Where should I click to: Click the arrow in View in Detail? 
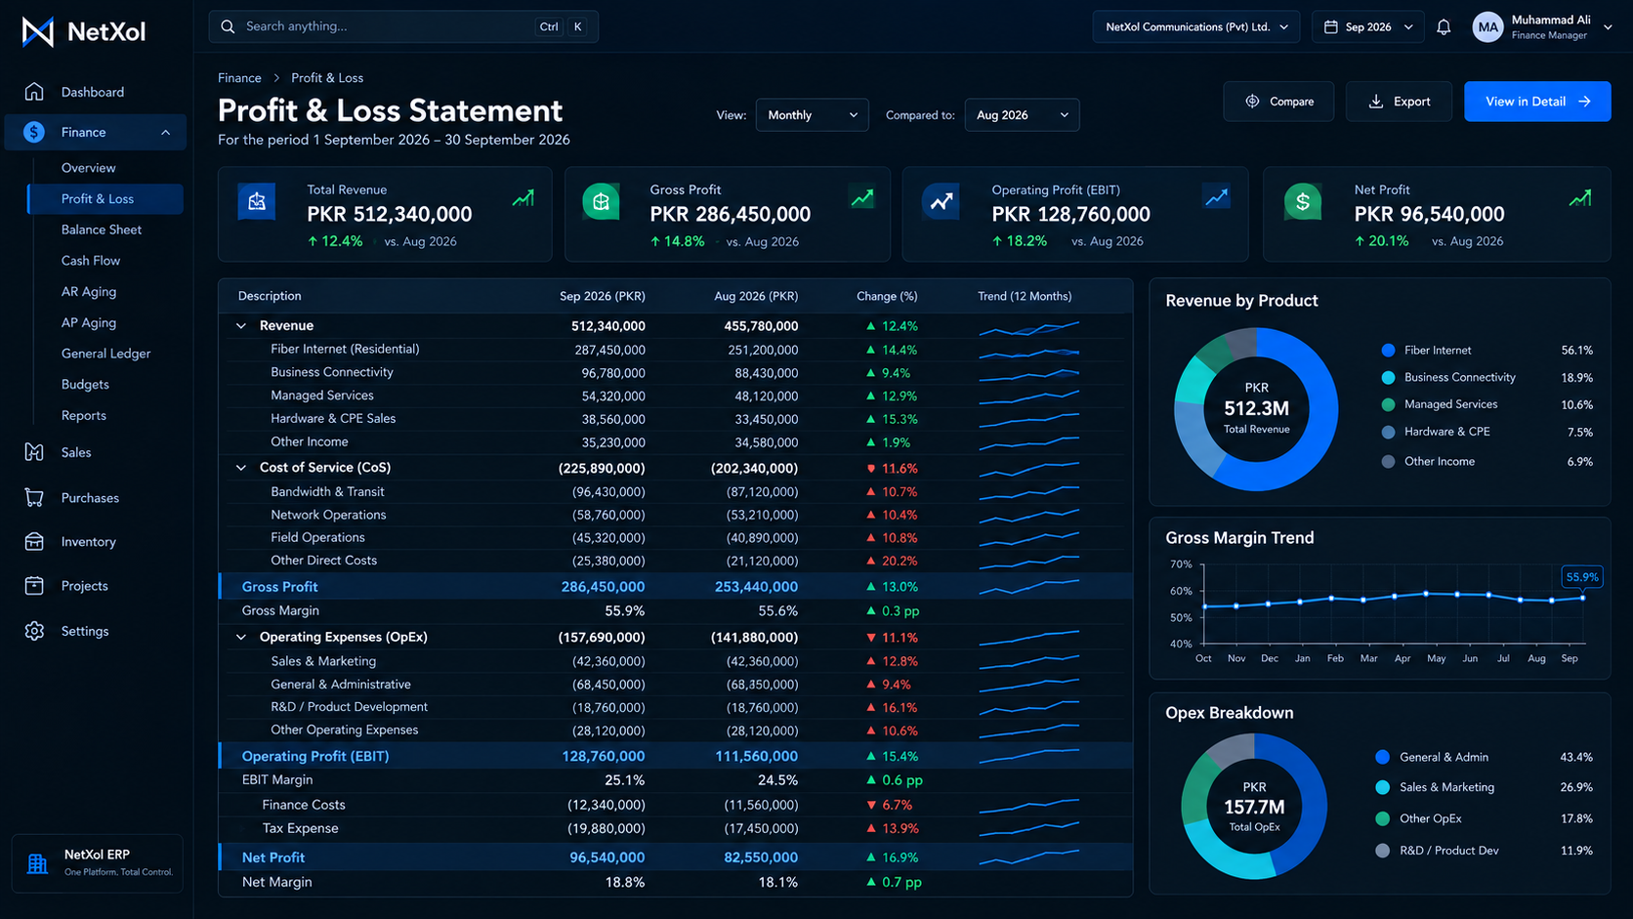coord(1584,102)
